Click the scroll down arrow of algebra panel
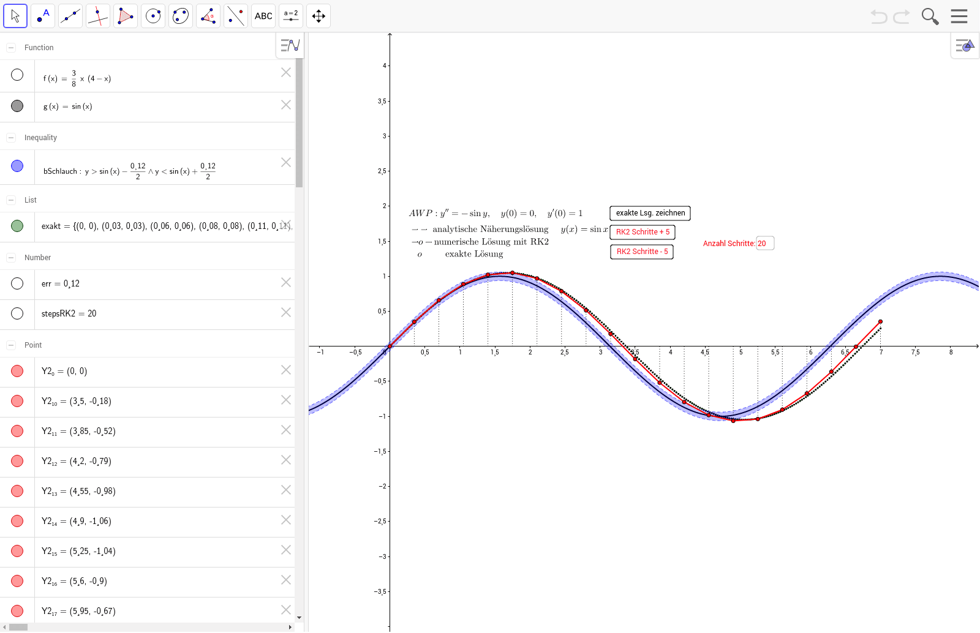The height and width of the screenshot is (633, 980). (300, 618)
